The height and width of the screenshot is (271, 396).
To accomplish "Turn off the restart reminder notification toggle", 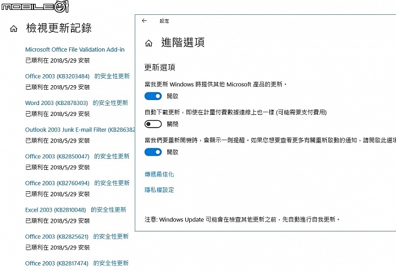I will (x=153, y=152).
